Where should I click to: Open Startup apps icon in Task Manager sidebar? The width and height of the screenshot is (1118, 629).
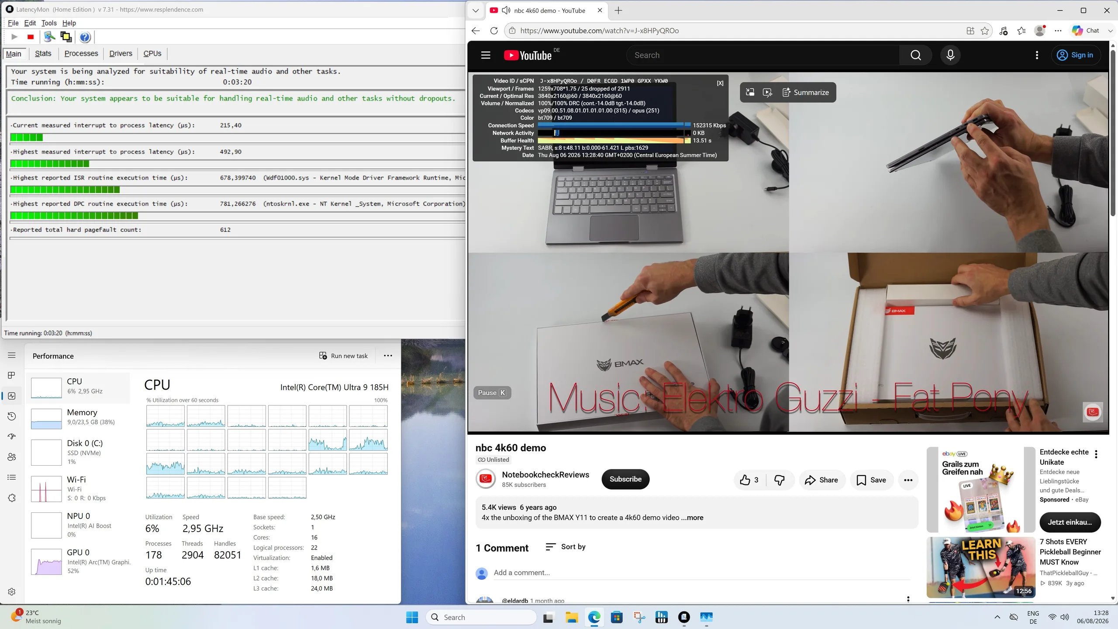[12, 436]
